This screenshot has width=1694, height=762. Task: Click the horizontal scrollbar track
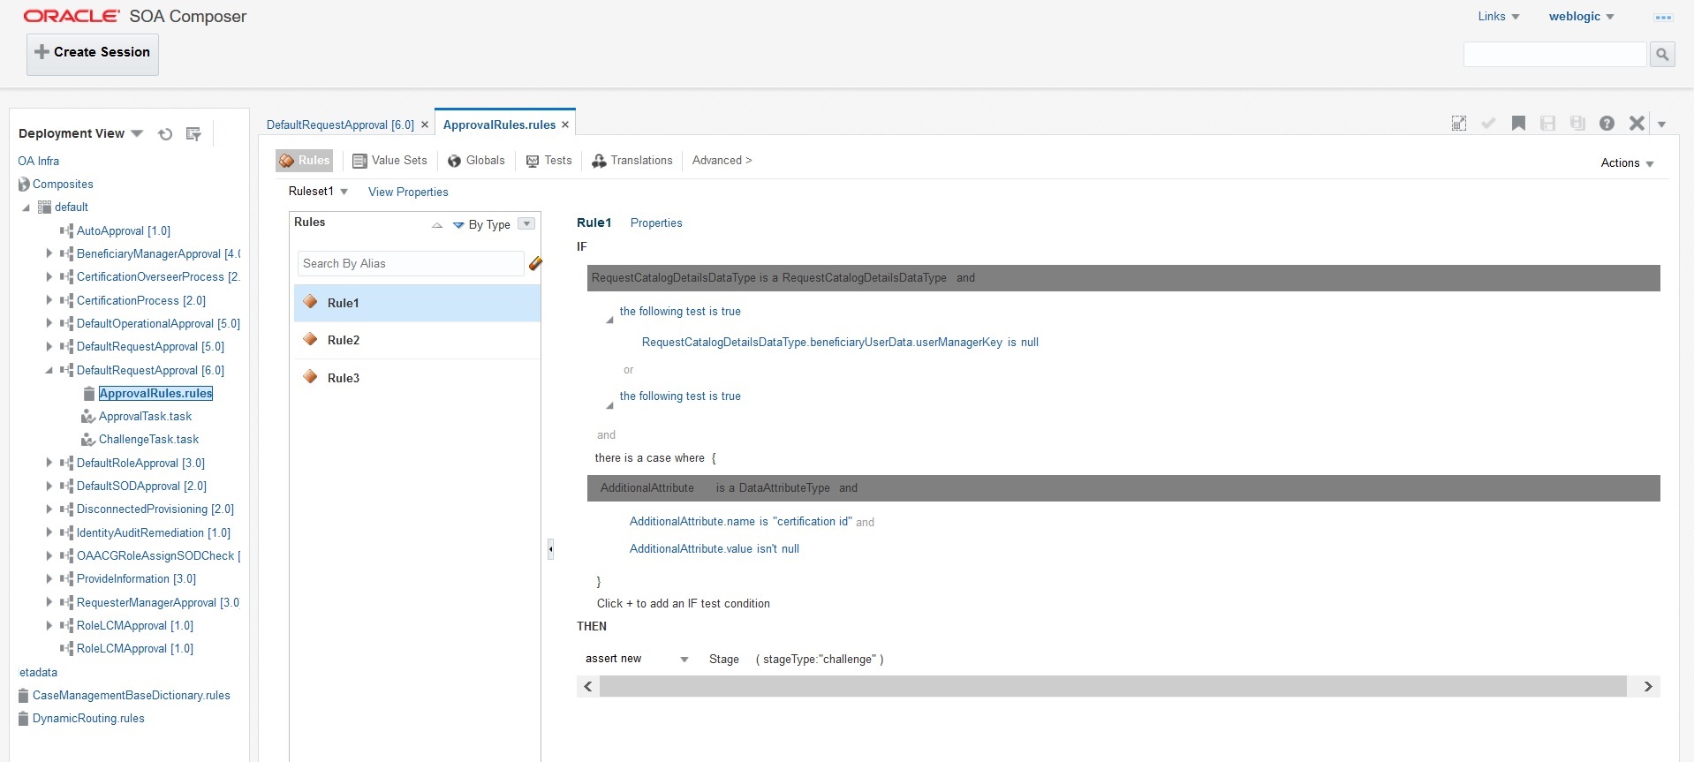pos(1113,687)
